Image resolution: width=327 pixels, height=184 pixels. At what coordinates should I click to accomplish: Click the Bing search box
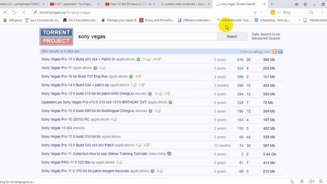(295, 12)
